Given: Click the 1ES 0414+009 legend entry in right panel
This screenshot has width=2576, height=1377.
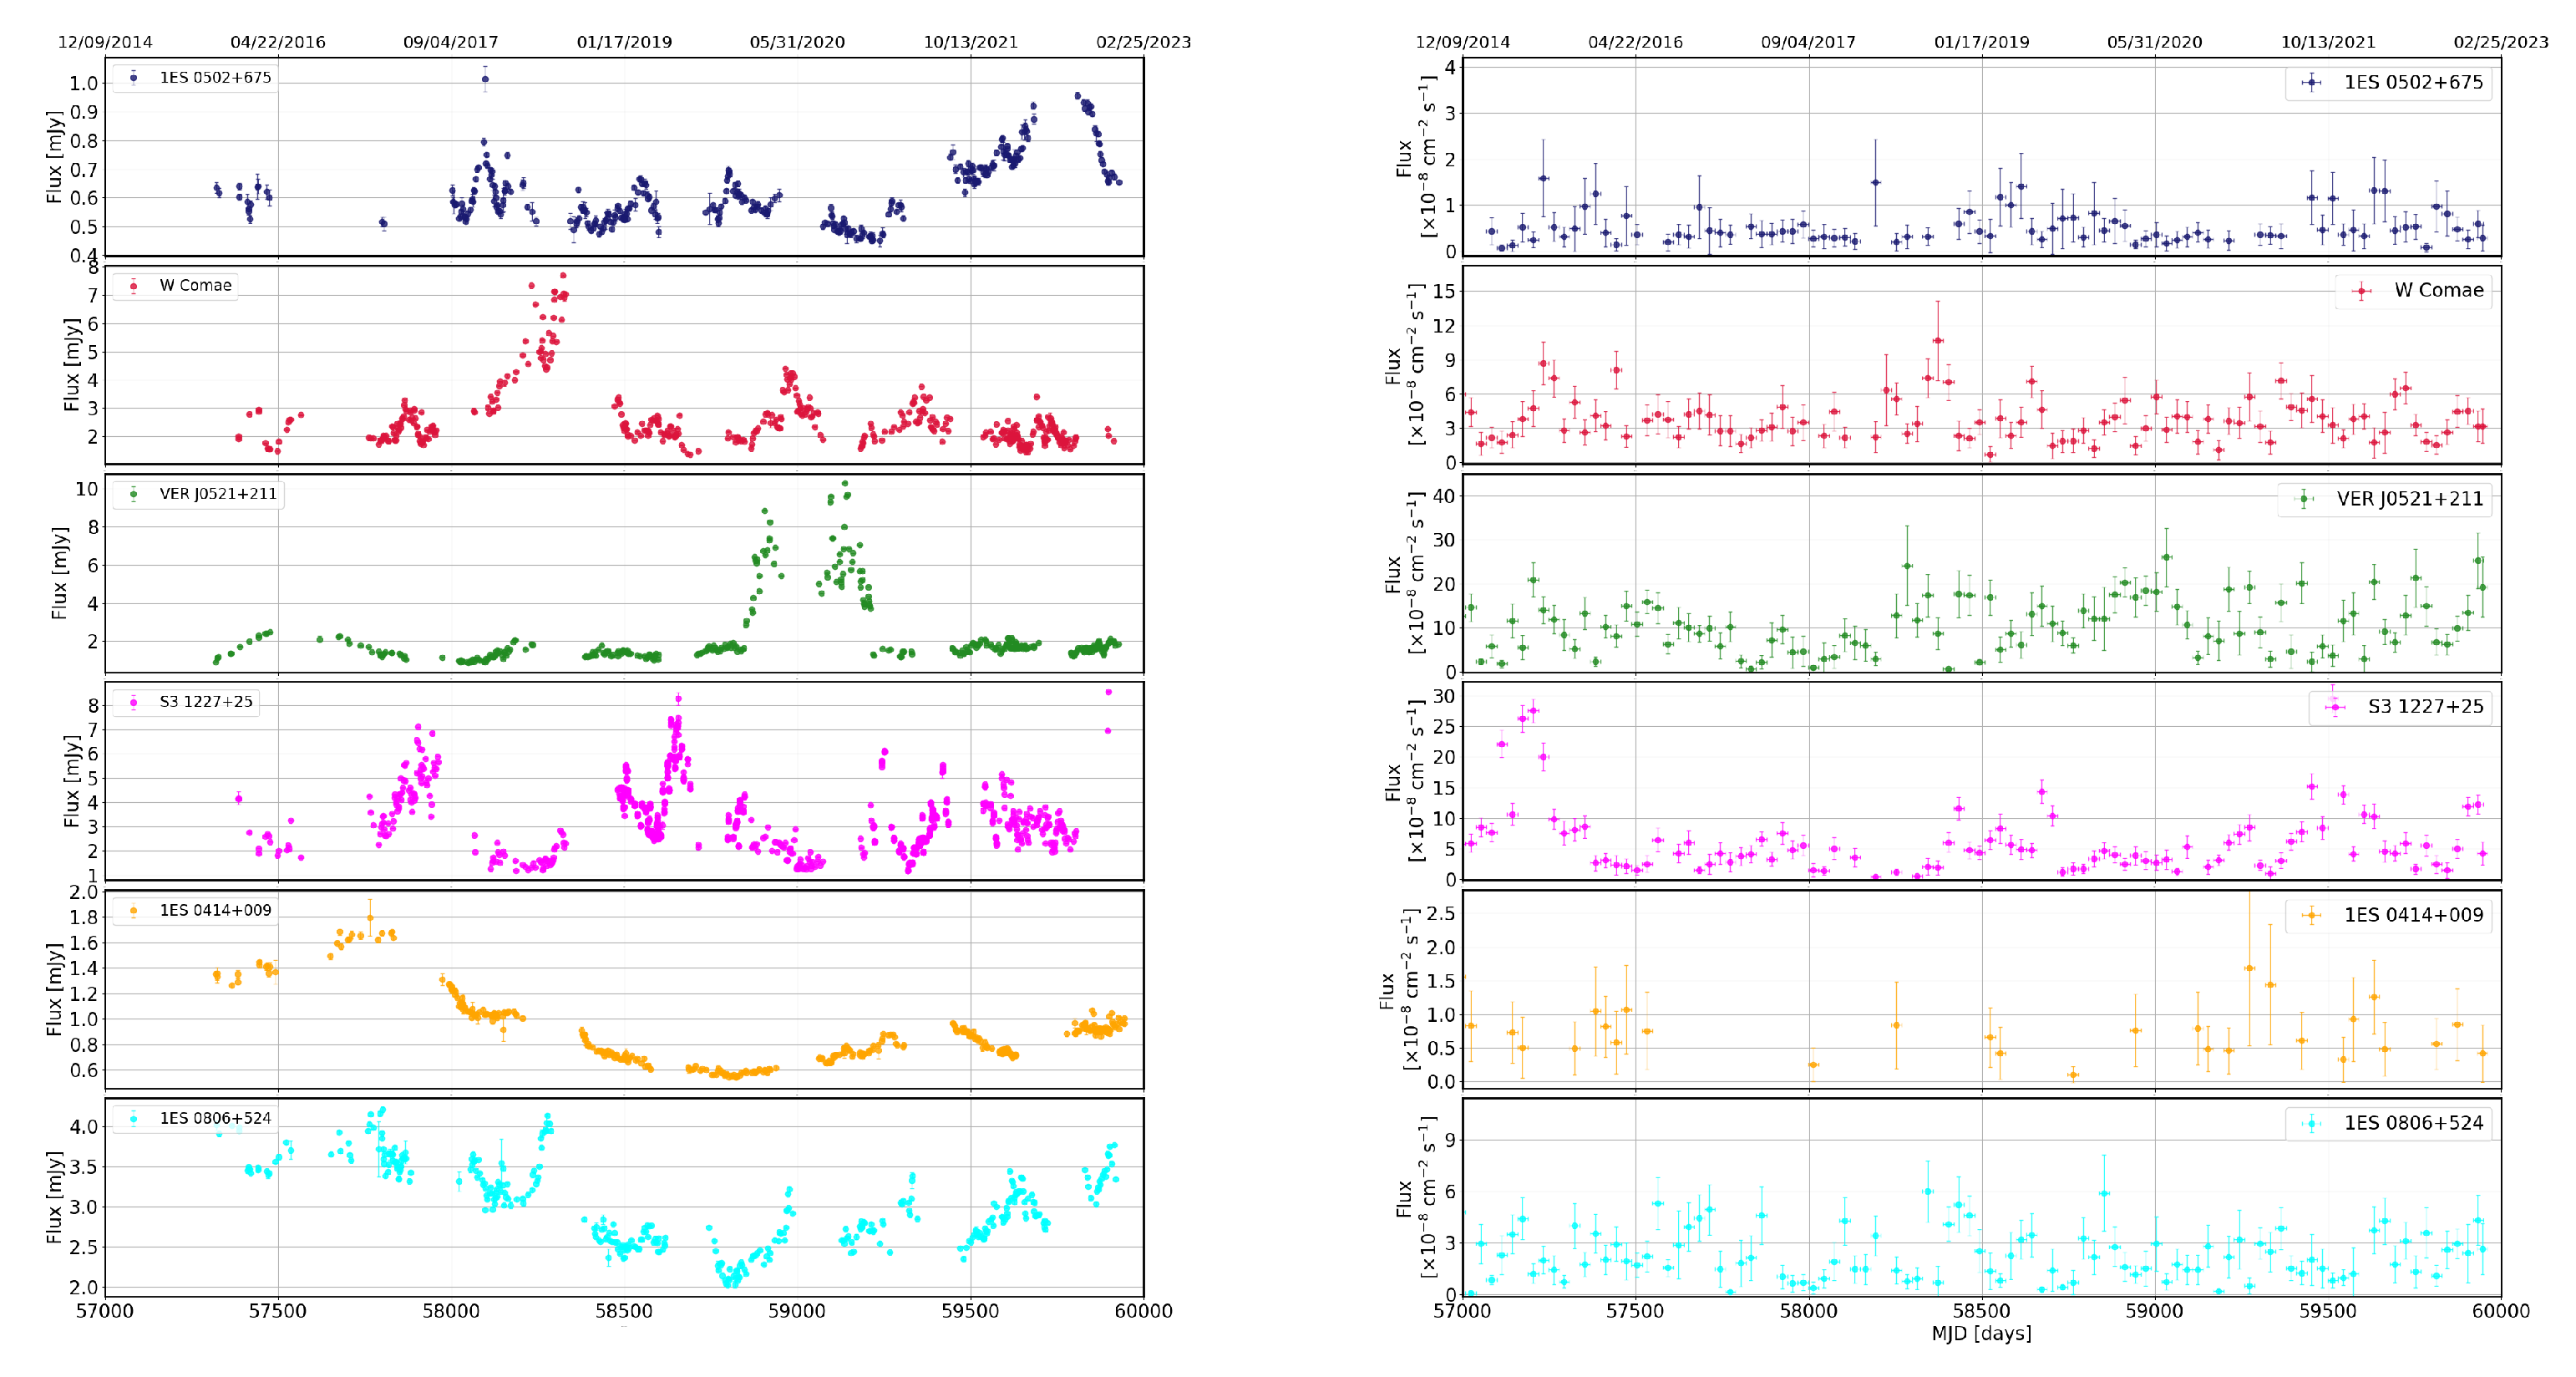Looking at the screenshot, I should [x=2413, y=915].
